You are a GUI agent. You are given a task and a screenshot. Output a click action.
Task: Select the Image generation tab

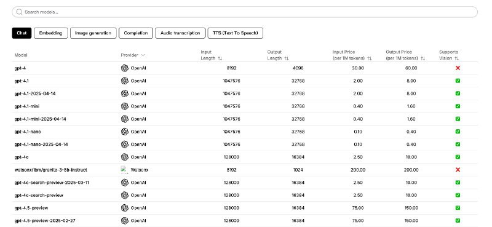(93, 33)
